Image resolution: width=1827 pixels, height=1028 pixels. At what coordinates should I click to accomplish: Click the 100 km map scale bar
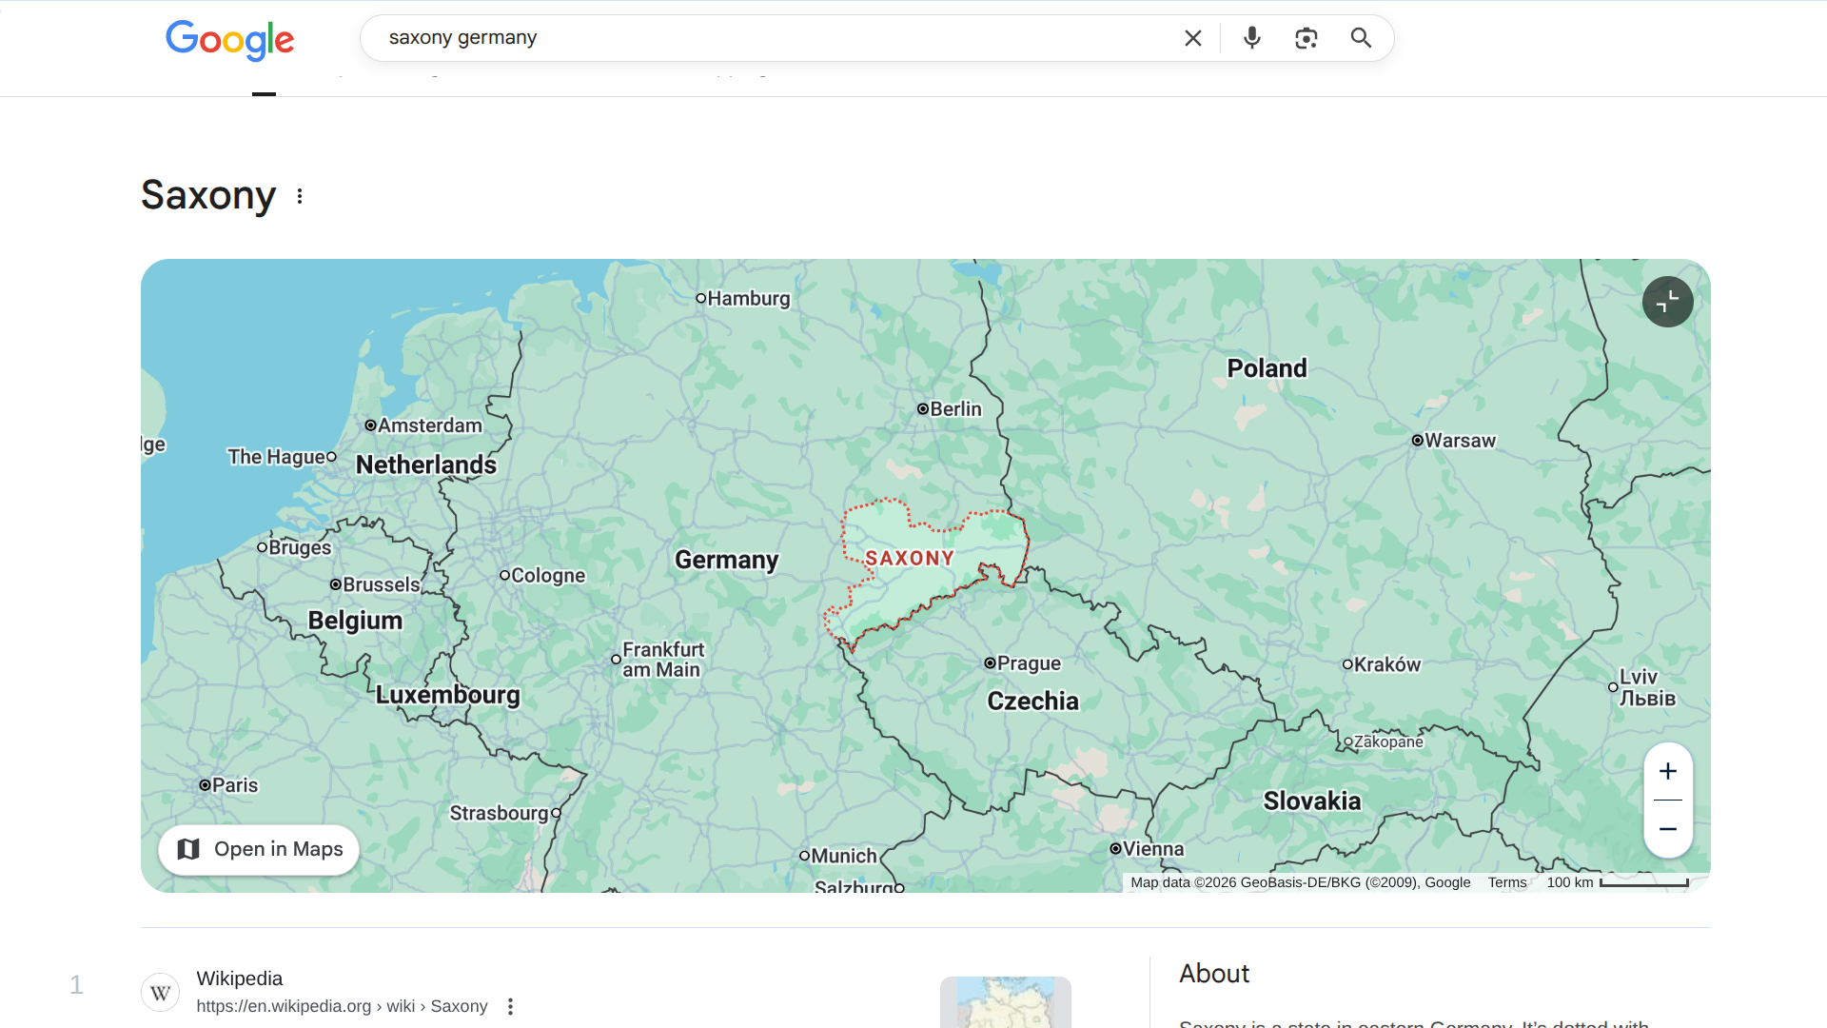[1642, 883]
